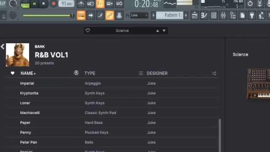Screen dimensions: 270x152
Task: Select the Imperial preset
Action: click(x=112, y=83)
